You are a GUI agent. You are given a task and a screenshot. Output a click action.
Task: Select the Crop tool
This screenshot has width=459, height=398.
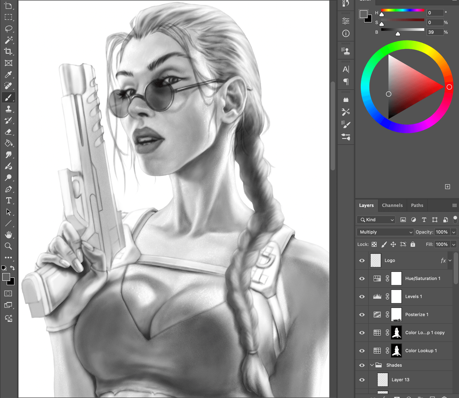(8, 51)
